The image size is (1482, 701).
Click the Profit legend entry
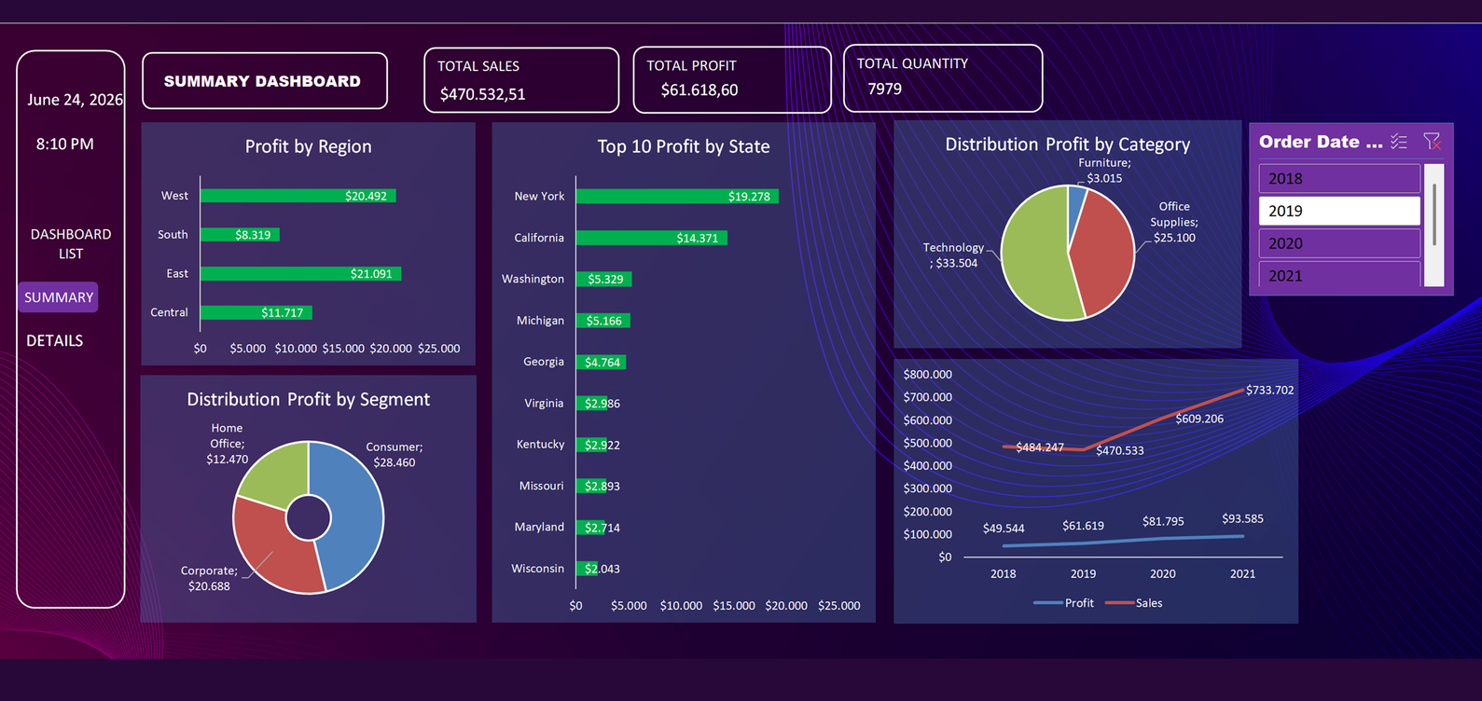(x=1064, y=603)
